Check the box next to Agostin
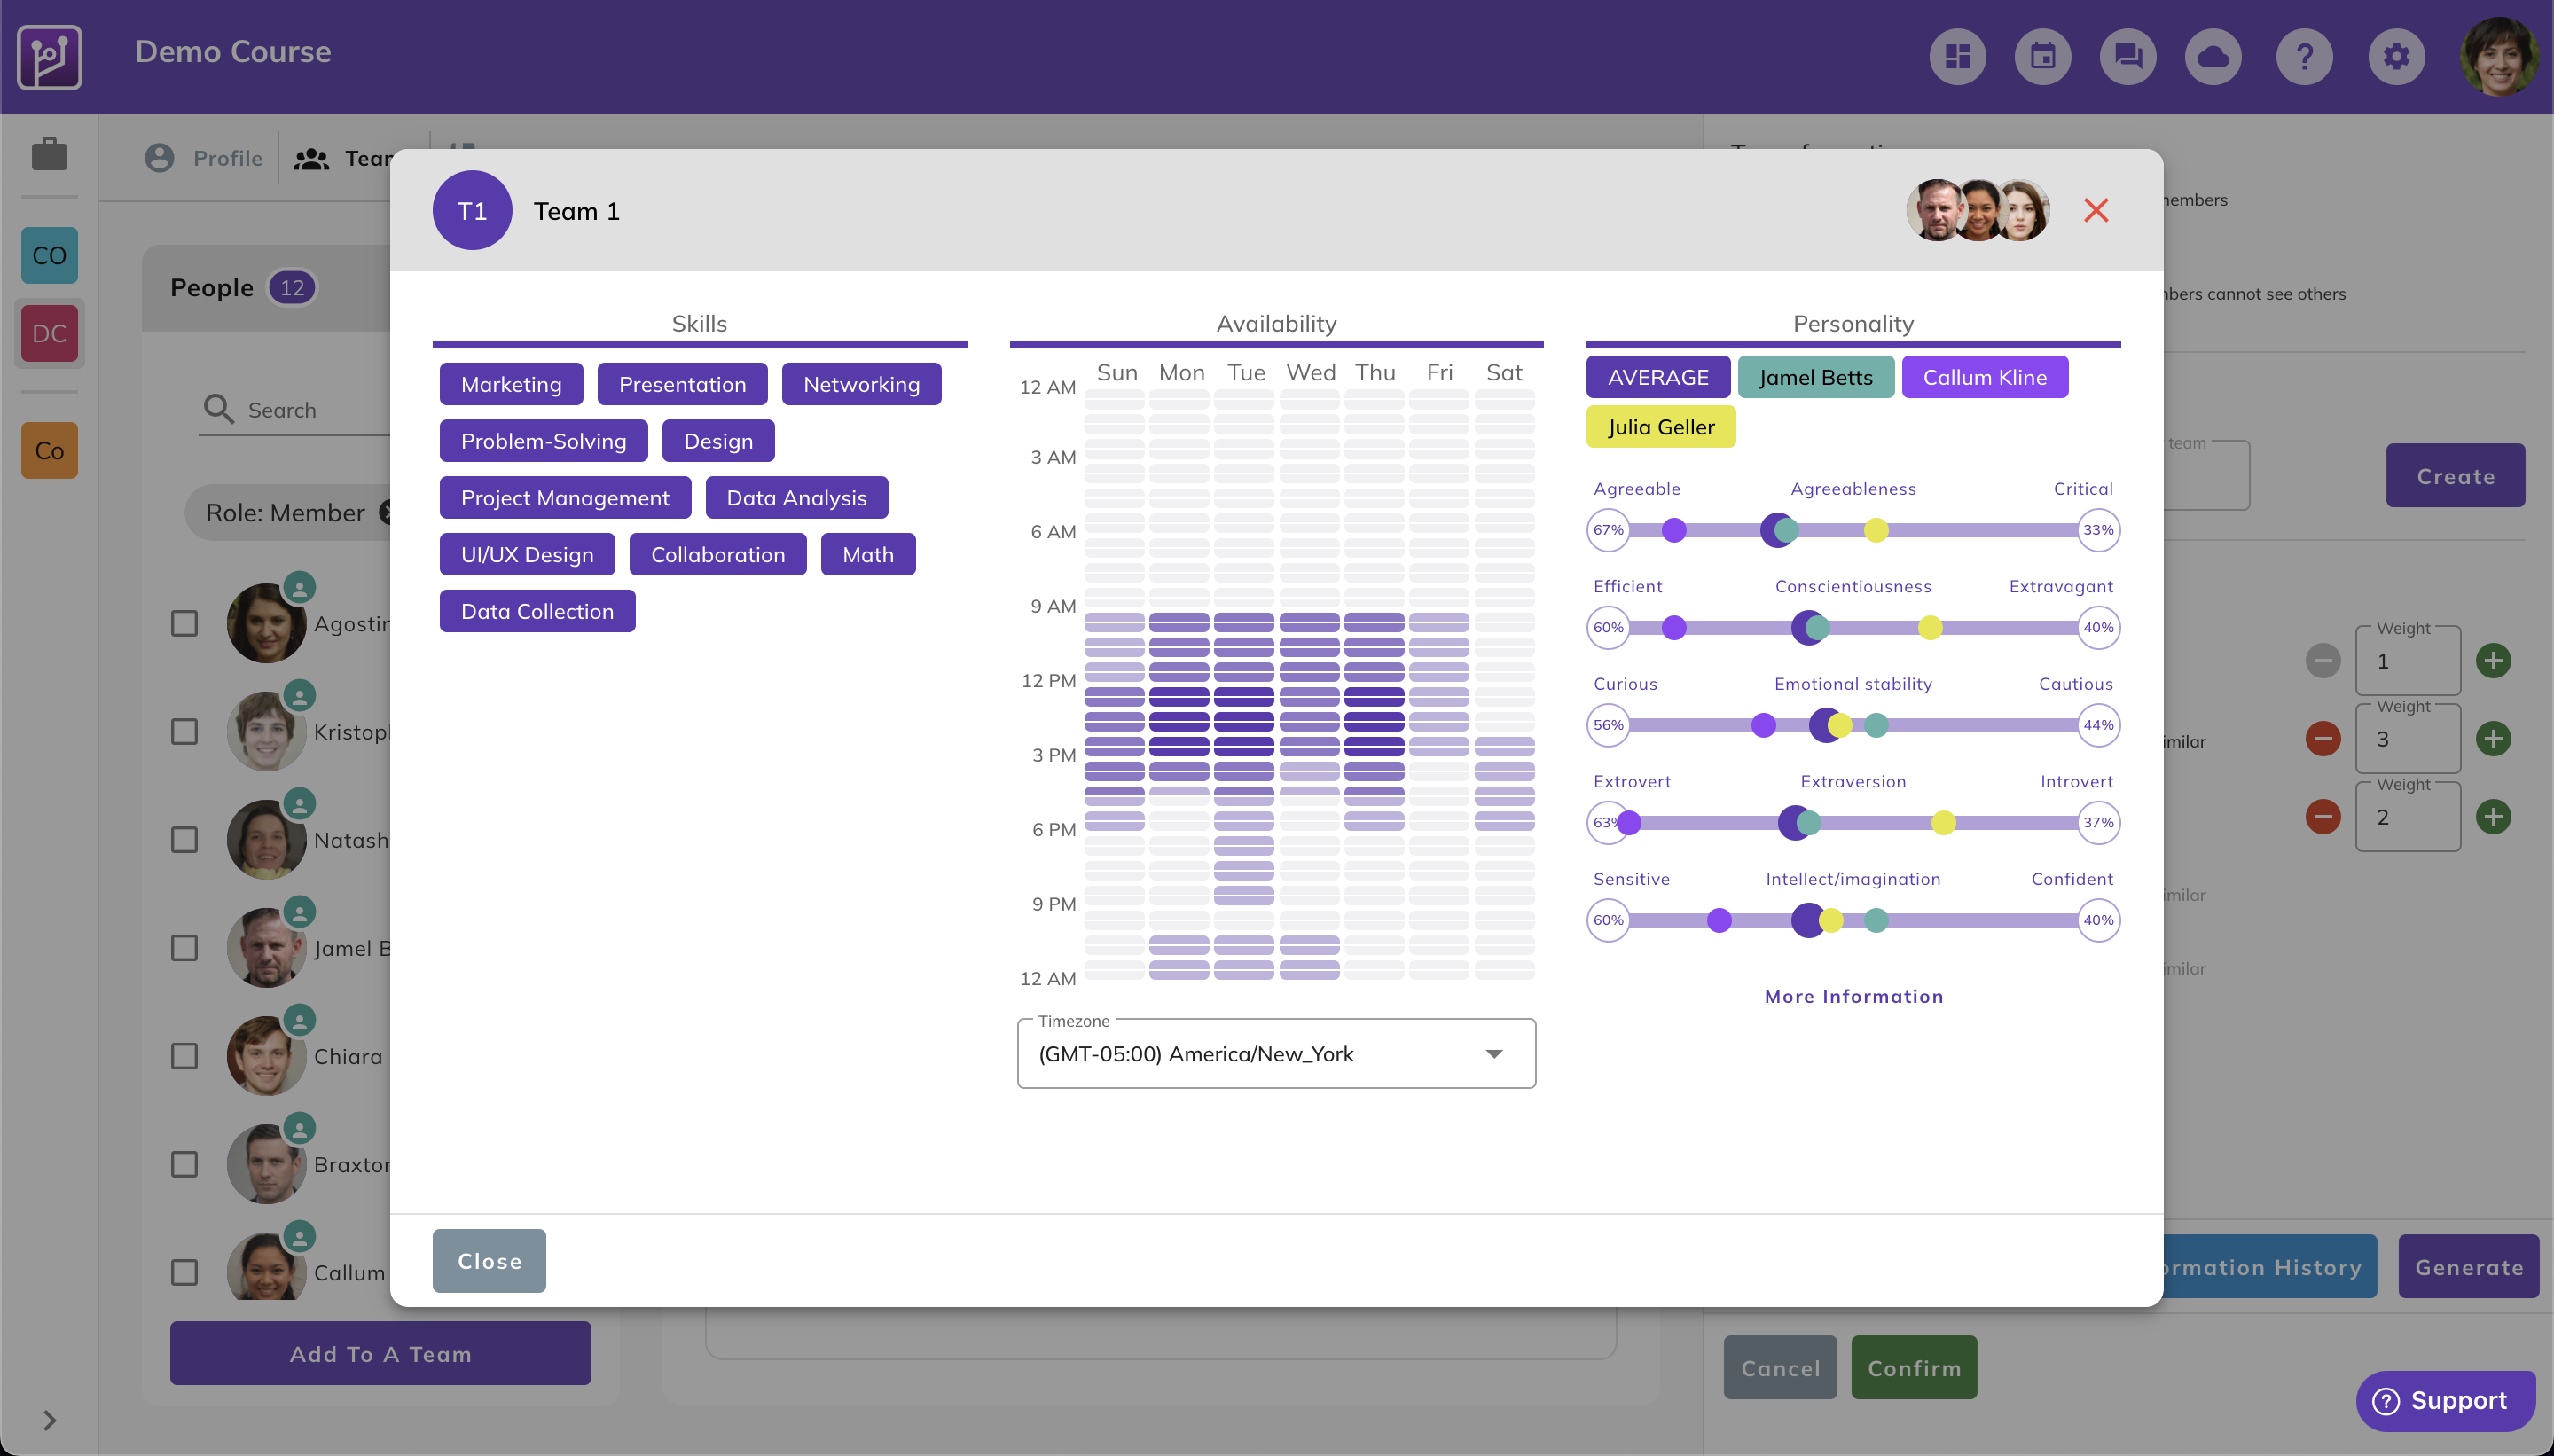The image size is (2554, 1456). coord(184,624)
